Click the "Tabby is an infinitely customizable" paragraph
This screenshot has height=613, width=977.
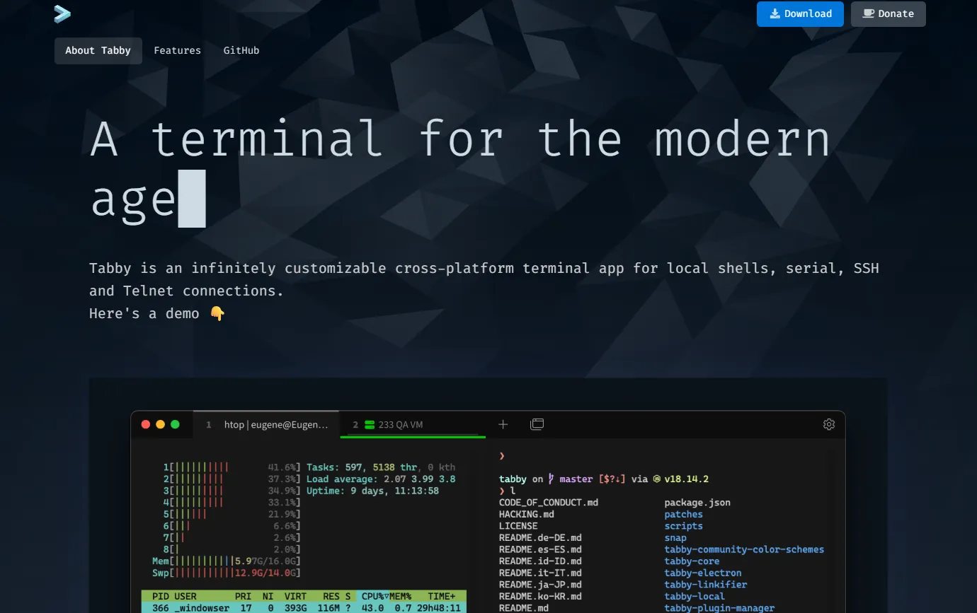pos(484,279)
